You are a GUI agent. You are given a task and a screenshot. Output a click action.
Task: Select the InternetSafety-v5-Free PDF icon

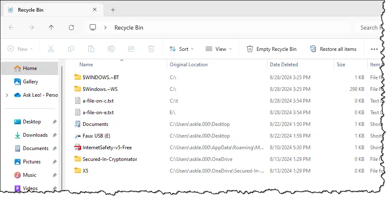(x=78, y=148)
